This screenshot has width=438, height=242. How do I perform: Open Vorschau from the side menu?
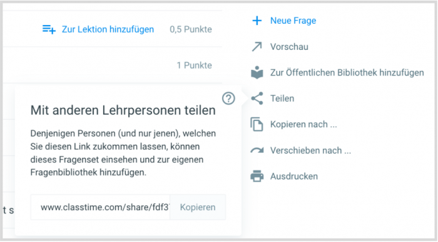click(289, 47)
